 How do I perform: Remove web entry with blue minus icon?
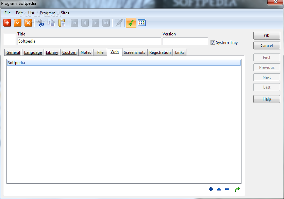pos(227,189)
